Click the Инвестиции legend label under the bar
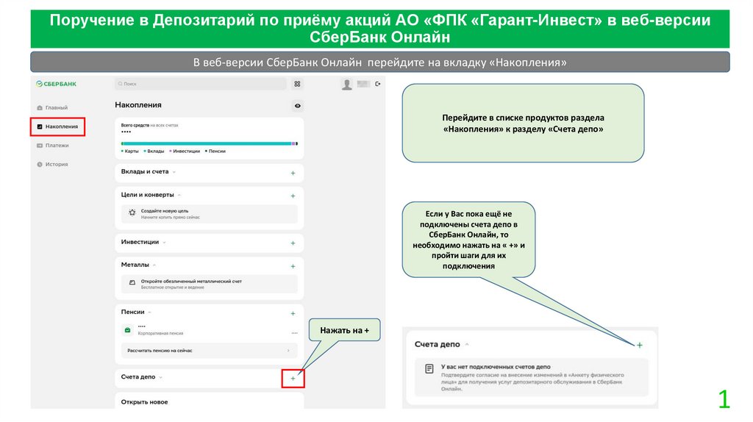The height and width of the screenshot is (422, 753). coord(186,151)
